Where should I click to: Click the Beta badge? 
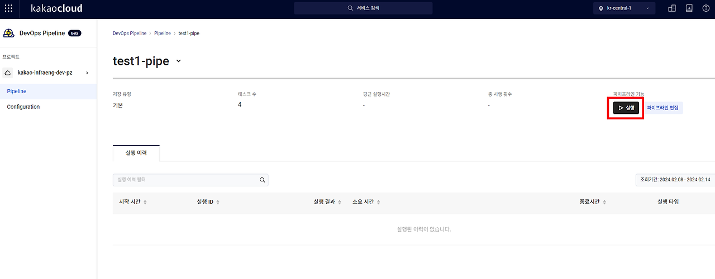pyautogui.click(x=75, y=33)
